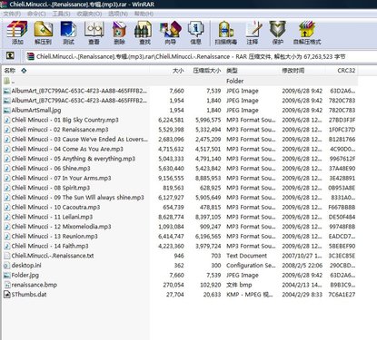Select 'Chieli Minucci - 04 Come As You Are.mp3'
The image size is (377, 340).
tap(67, 149)
